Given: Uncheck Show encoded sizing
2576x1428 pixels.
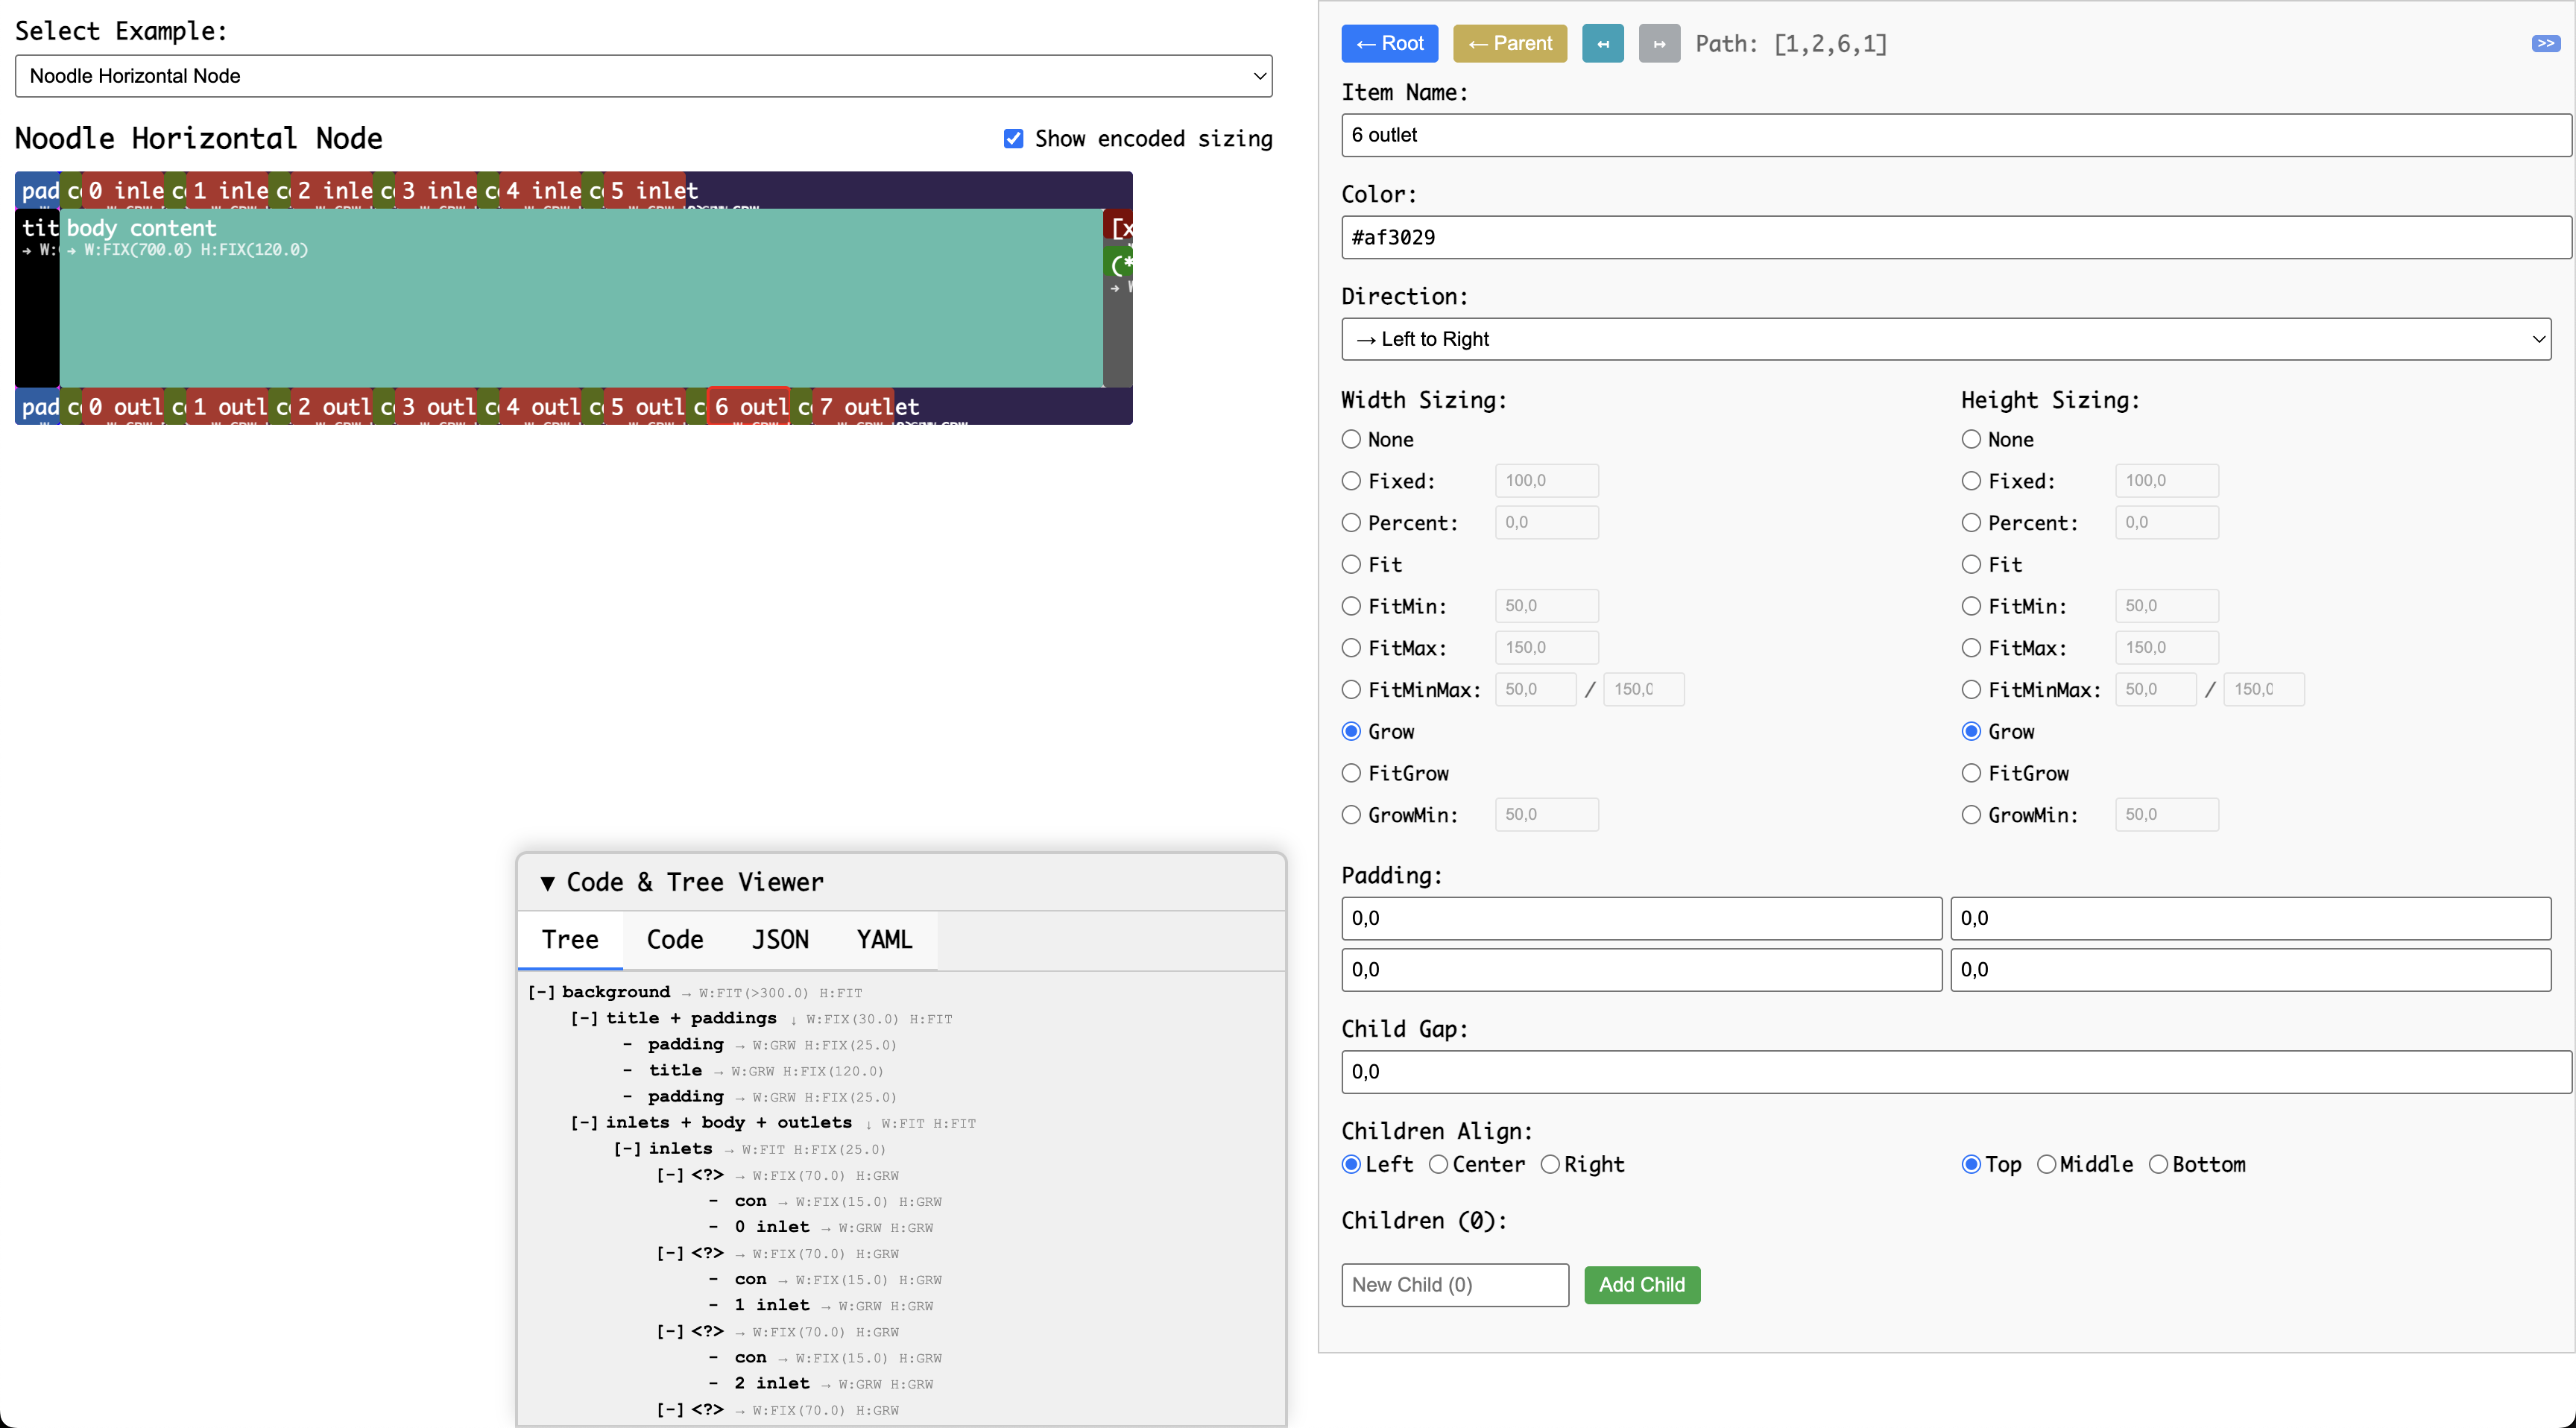Looking at the screenshot, I should (1014, 138).
